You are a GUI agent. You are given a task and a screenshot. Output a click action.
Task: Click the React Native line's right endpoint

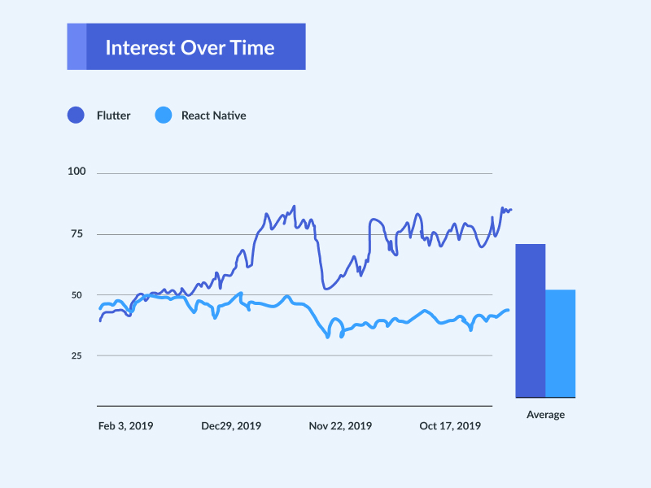pos(508,310)
